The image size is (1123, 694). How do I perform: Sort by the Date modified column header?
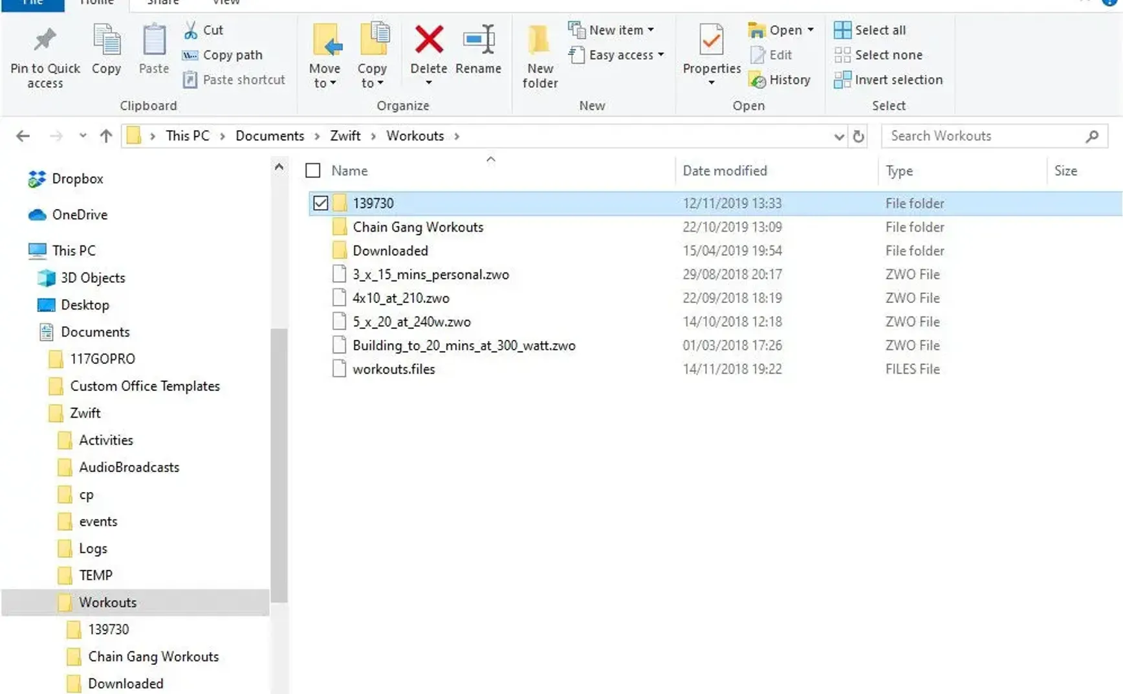[725, 170]
